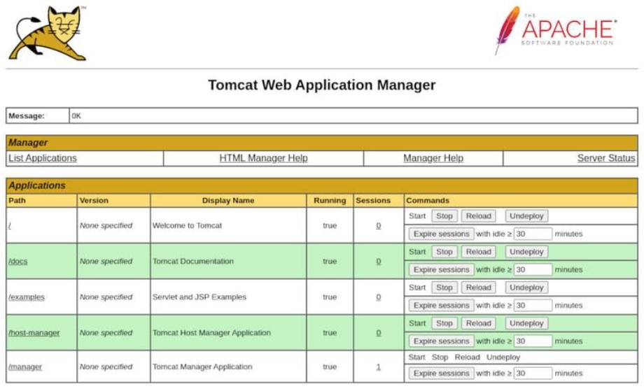
Task: Open the List Applications link
Action: pyautogui.click(x=42, y=158)
